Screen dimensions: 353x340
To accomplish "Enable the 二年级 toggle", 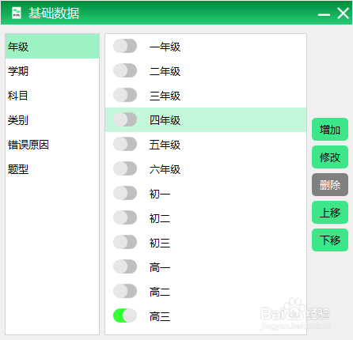I will [125, 70].
